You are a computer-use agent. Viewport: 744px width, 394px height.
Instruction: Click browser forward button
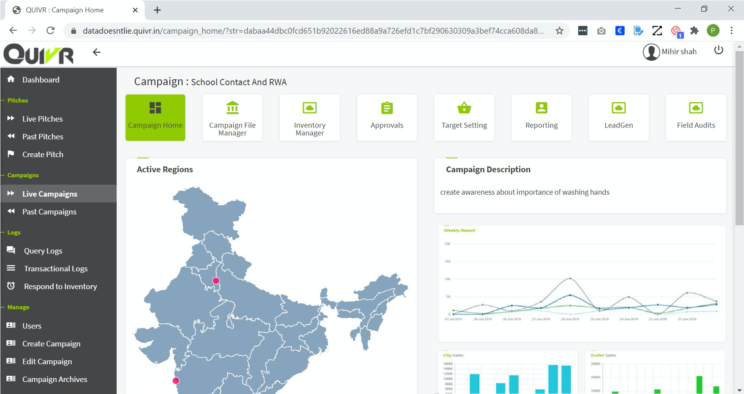32,31
